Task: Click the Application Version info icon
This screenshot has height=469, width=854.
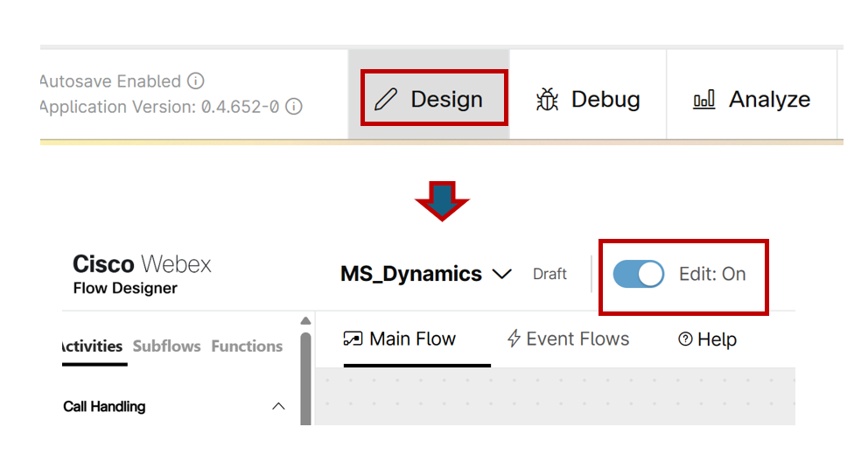Action: (x=295, y=107)
